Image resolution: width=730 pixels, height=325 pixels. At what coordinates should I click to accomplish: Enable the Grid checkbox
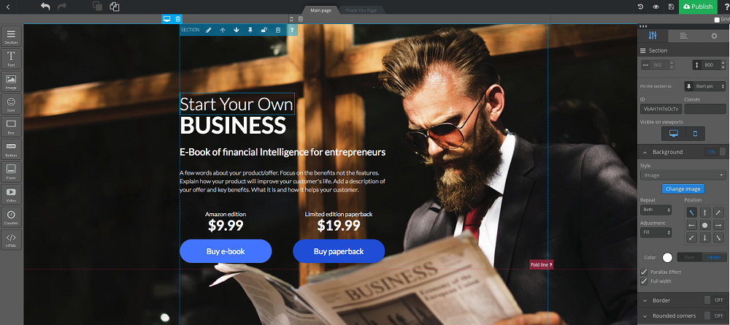pyautogui.click(x=717, y=20)
